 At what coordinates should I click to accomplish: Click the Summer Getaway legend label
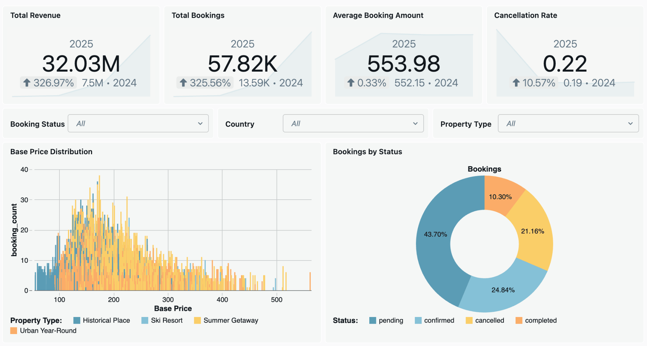click(231, 320)
